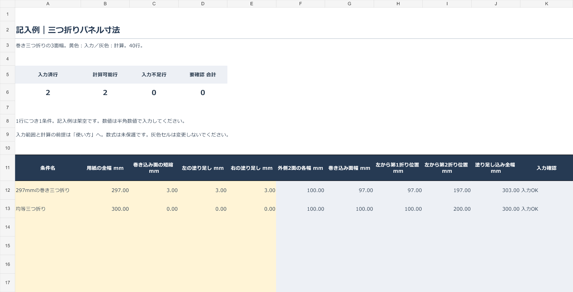Select the value 297.00

[x=105, y=190]
